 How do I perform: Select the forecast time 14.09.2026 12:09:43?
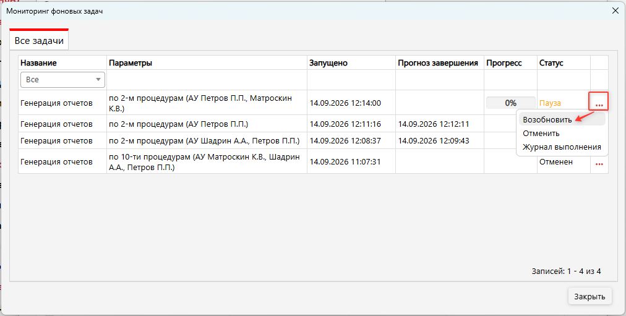[x=434, y=141]
